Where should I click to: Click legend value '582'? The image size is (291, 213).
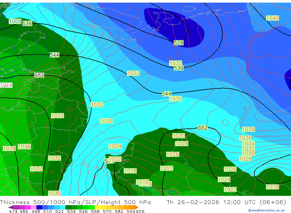119,211
